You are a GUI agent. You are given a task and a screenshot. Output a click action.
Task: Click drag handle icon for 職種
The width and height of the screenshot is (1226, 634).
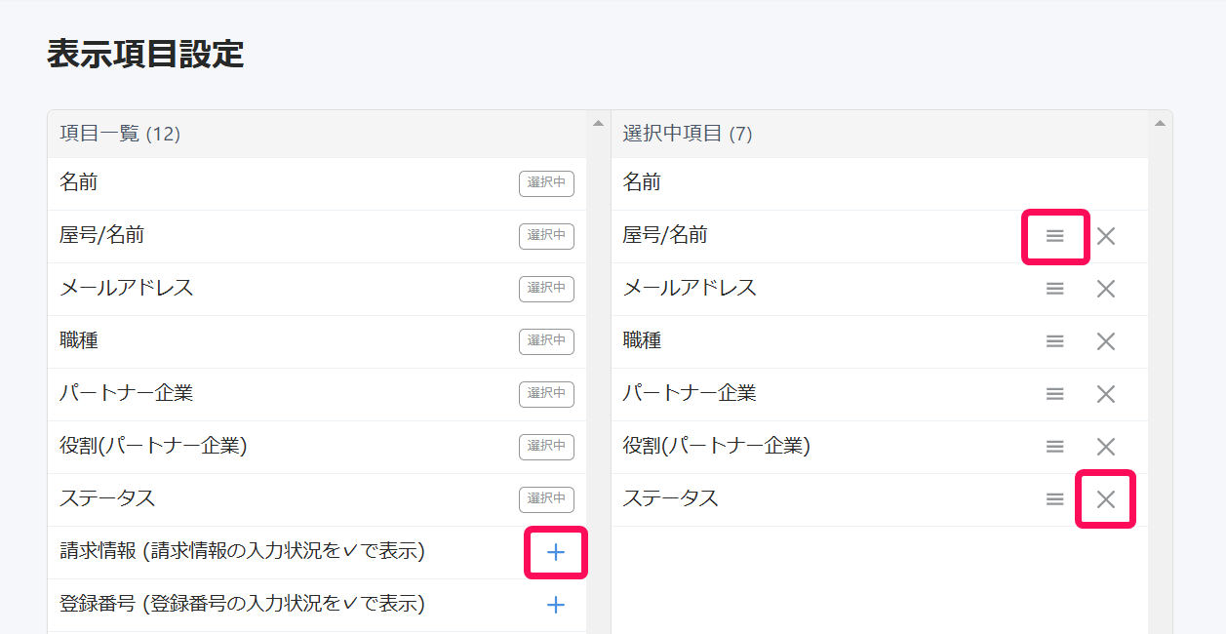1055,341
